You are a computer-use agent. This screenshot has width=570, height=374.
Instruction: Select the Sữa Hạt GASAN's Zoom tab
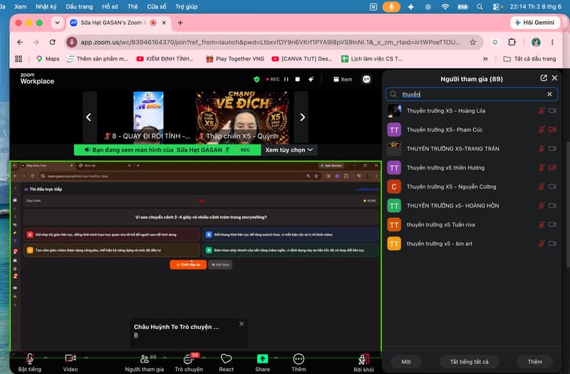(118, 23)
